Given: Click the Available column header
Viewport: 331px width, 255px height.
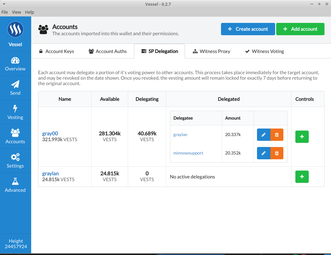Looking at the screenshot, I should point(110,99).
